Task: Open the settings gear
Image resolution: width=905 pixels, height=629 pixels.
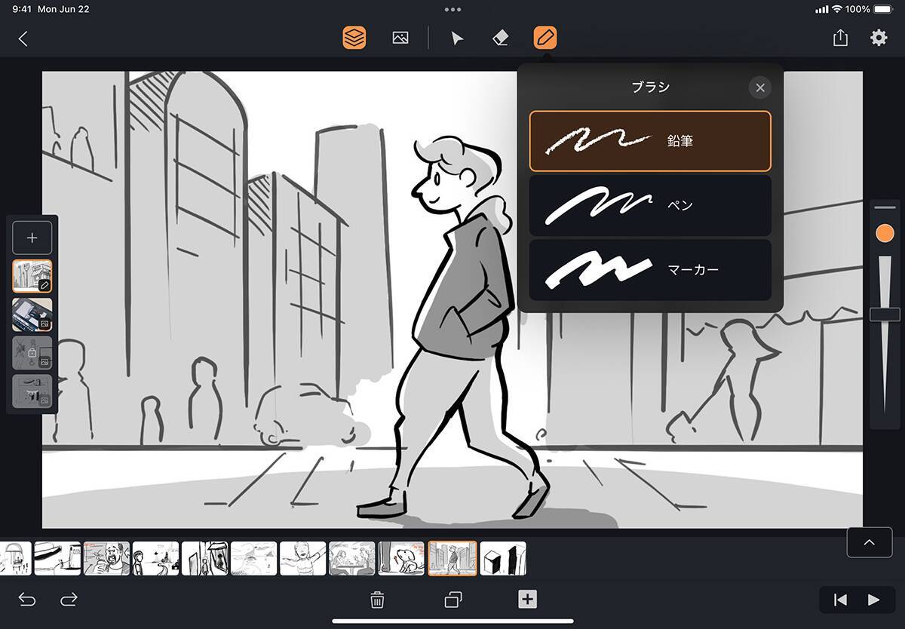Action: [x=879, y=38]
